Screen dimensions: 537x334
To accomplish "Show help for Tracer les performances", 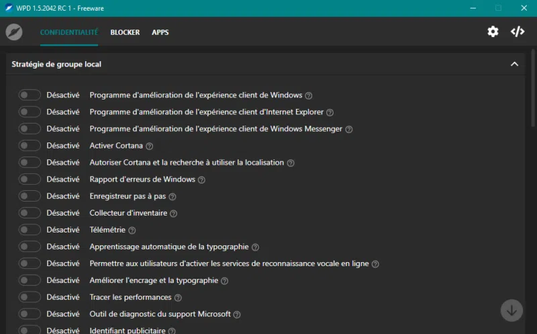I will point(178,298).
